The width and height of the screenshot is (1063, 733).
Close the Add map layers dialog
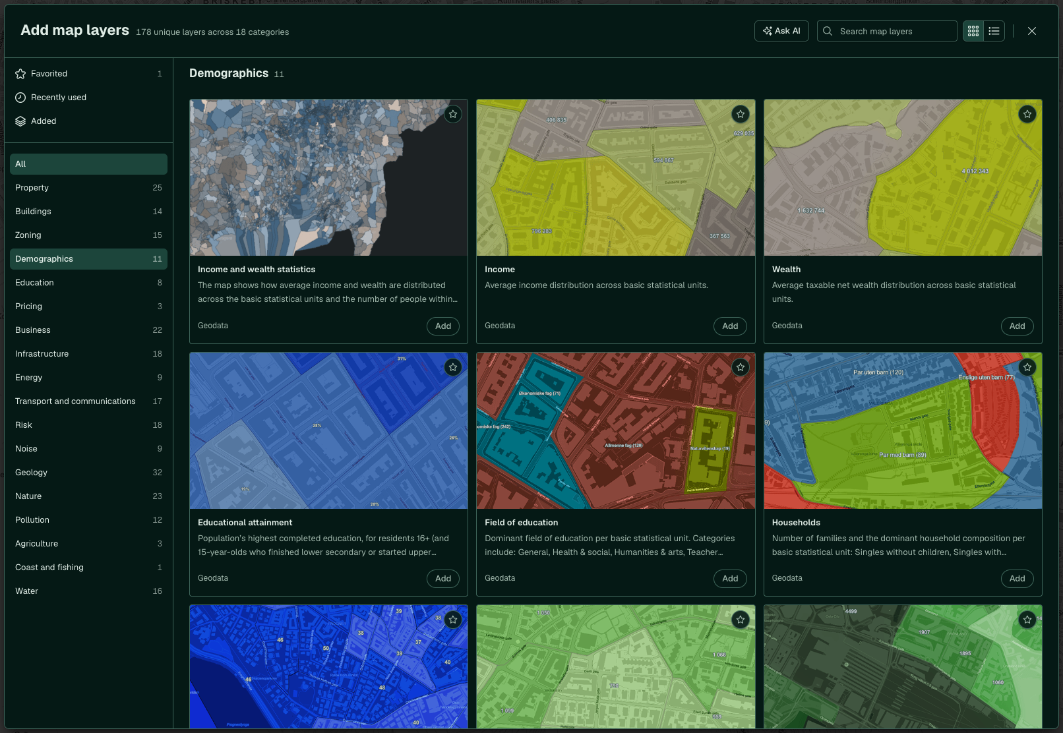click(x=1032, y=31)
